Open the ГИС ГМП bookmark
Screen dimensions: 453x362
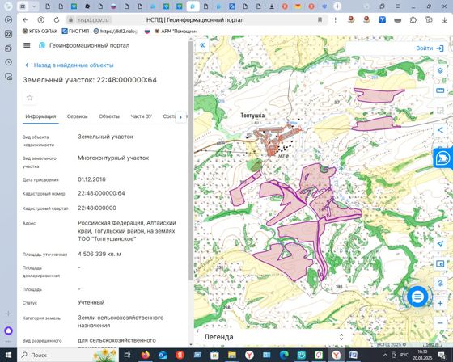click(x=76, y=32)
